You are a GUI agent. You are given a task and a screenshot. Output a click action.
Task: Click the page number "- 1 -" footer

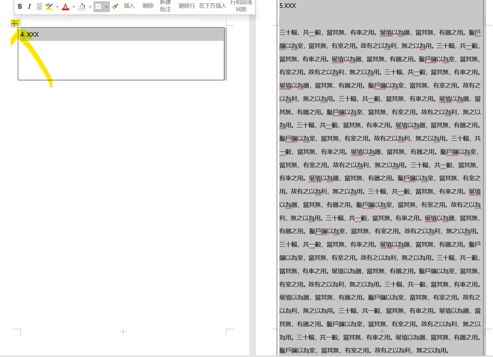point(123,331)
